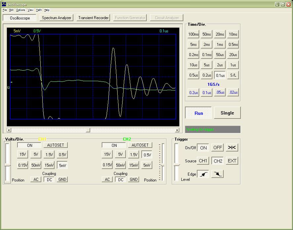Set time base to 1us
This screenshot has width=293, height=230.
coord(233,65)
